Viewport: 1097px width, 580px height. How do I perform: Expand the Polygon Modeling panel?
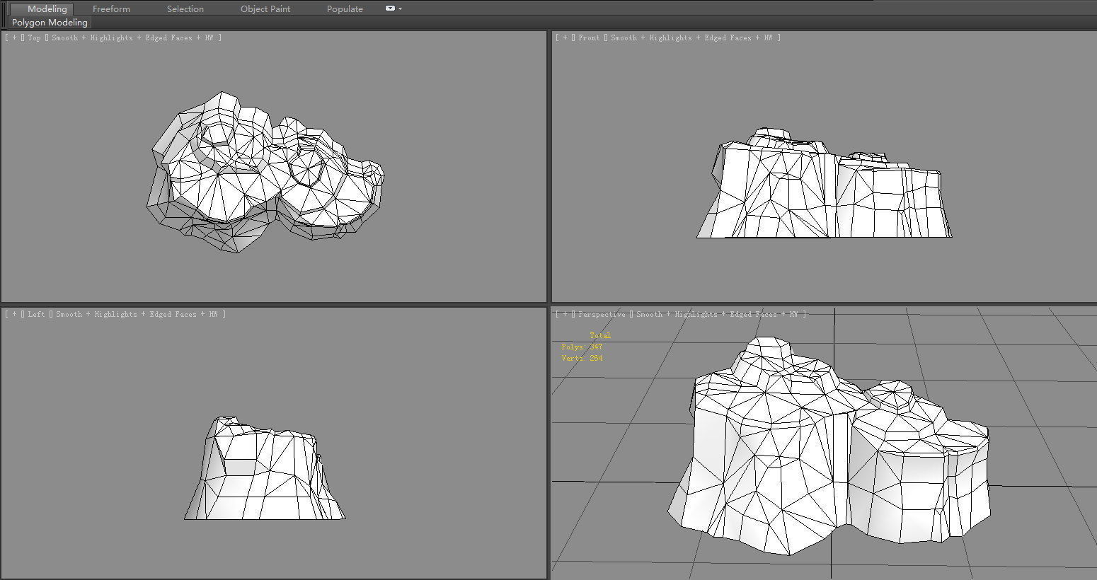tap(50, 23)
